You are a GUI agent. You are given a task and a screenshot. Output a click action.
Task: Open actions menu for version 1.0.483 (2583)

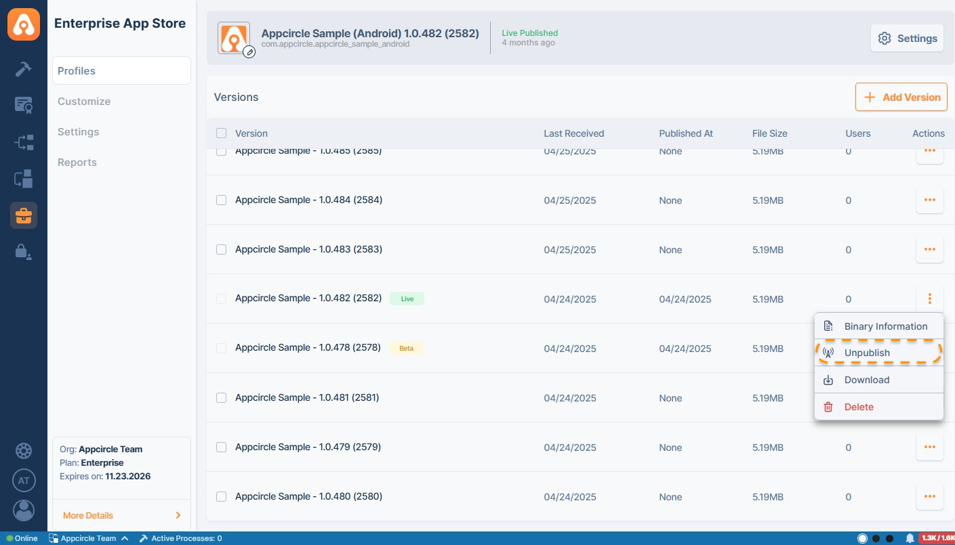929,249
